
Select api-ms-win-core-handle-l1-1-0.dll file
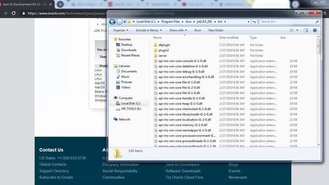tap(181, 98)
